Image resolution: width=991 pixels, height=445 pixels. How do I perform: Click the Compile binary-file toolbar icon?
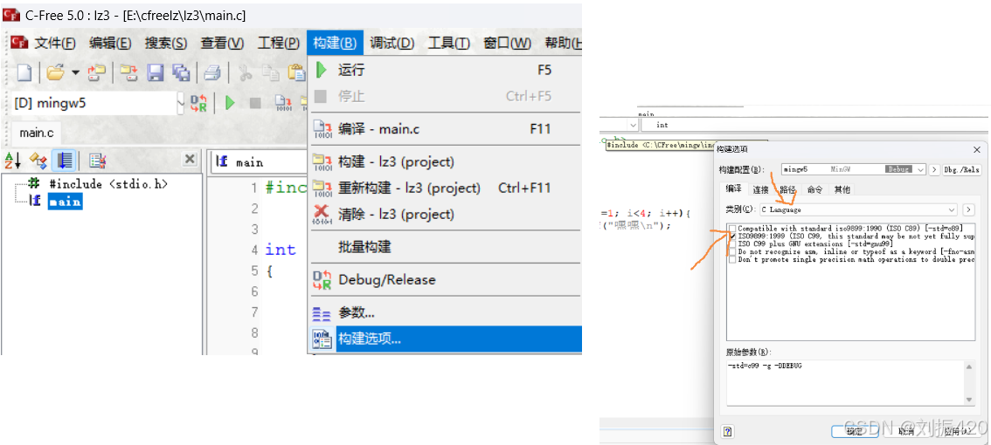click(282, 103)
